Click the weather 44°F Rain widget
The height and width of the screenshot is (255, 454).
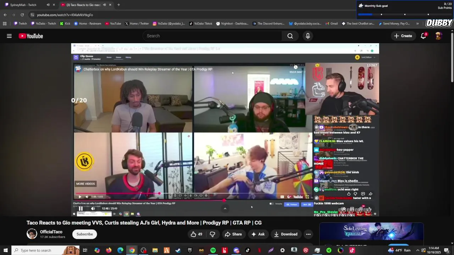click(399, 250)
